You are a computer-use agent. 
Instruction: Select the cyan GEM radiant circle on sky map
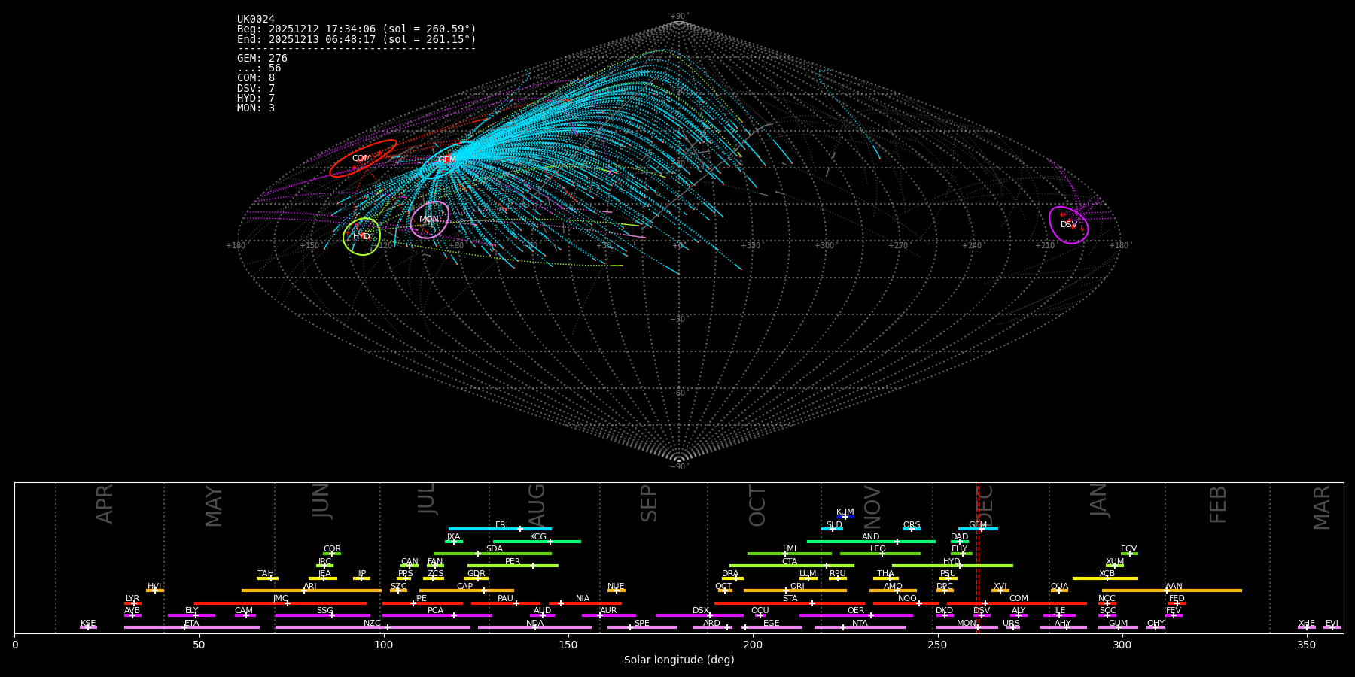coord(446,159)
